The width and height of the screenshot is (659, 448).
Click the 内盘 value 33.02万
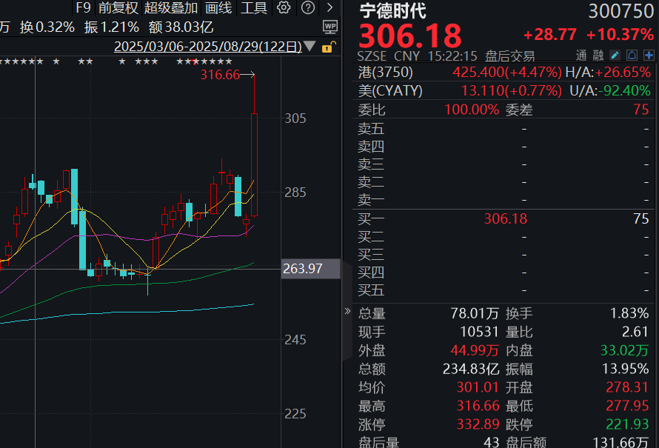coord(625,350)
